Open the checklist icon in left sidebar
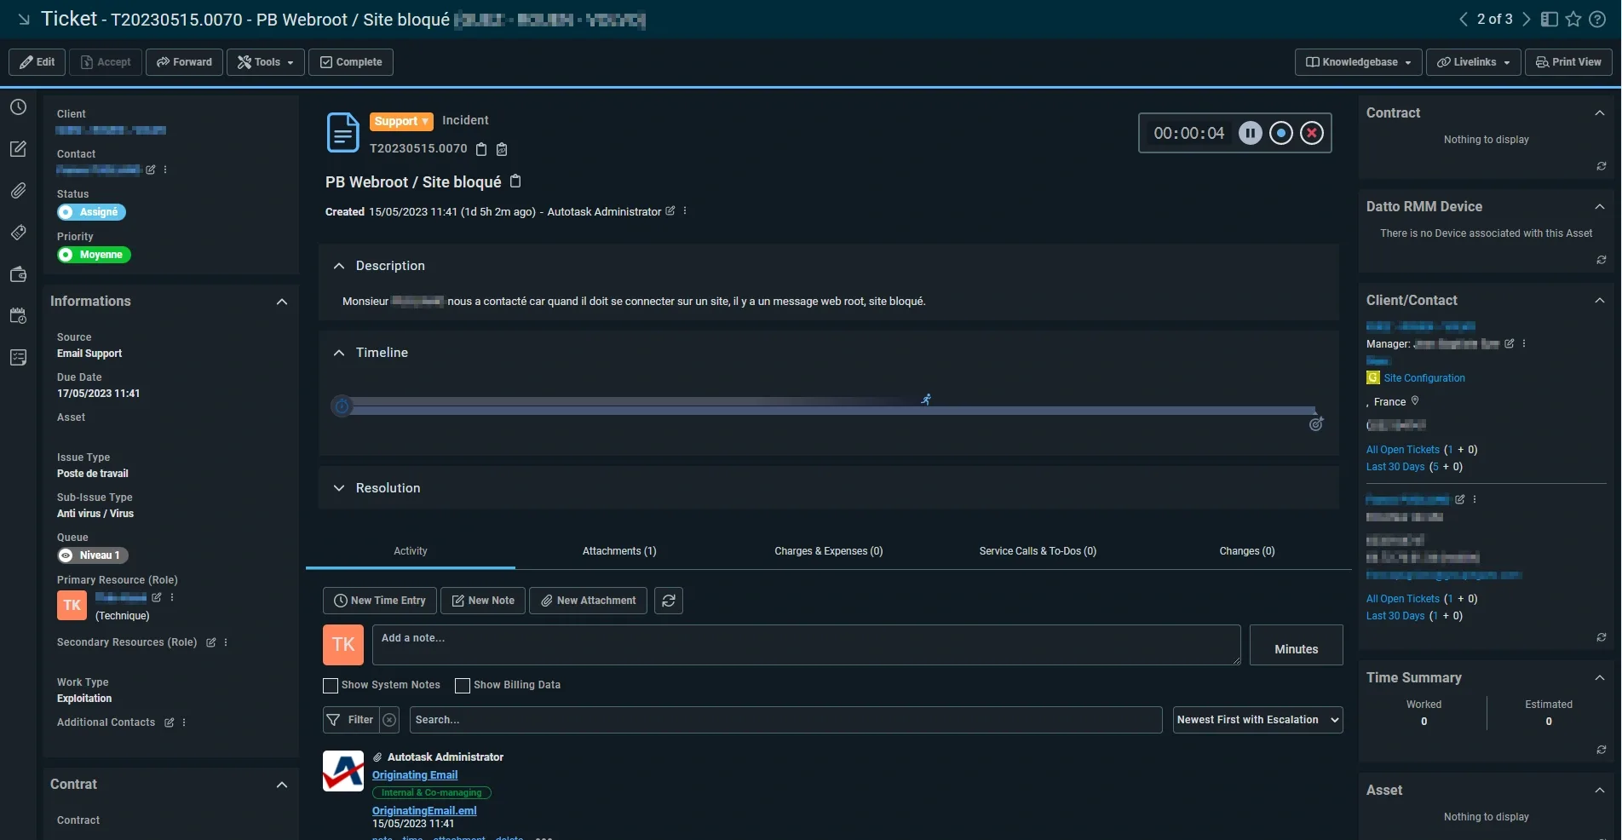This screenshot has width=1622, height=840. pos(18,358)
